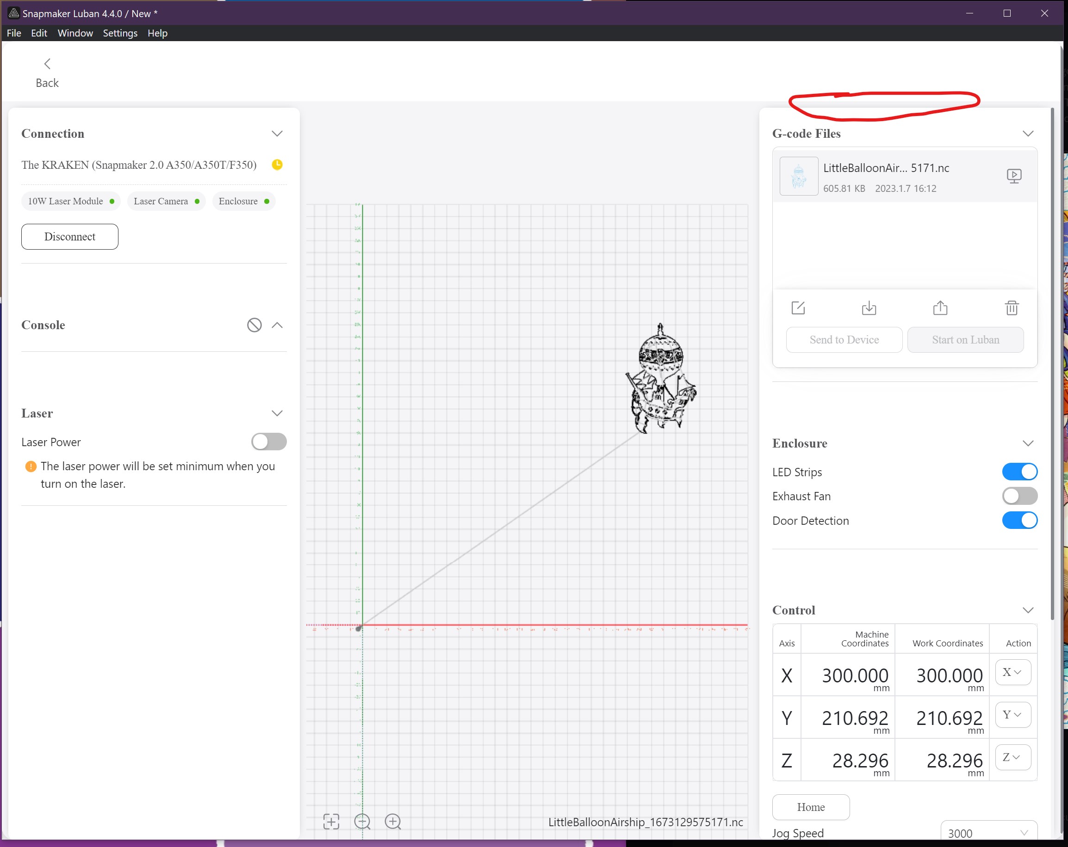Zoom out on the canvas

(x=362, y=821)
